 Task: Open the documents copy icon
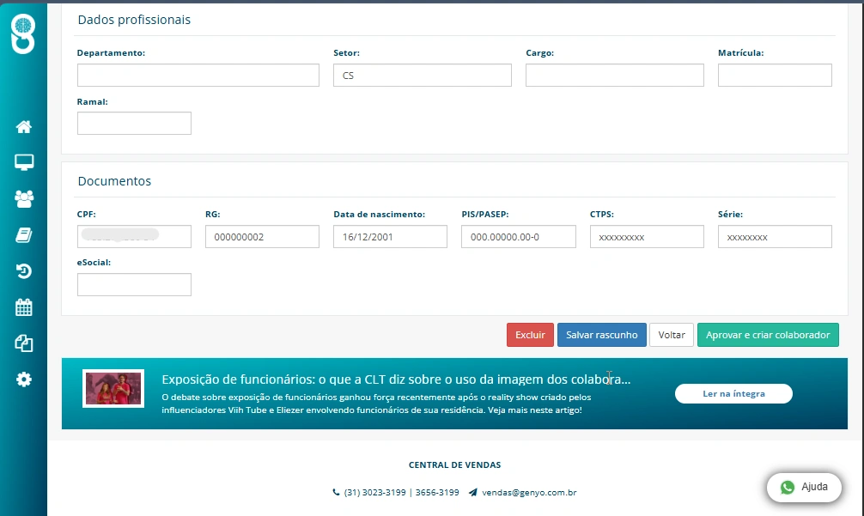(x=24, y=343)
